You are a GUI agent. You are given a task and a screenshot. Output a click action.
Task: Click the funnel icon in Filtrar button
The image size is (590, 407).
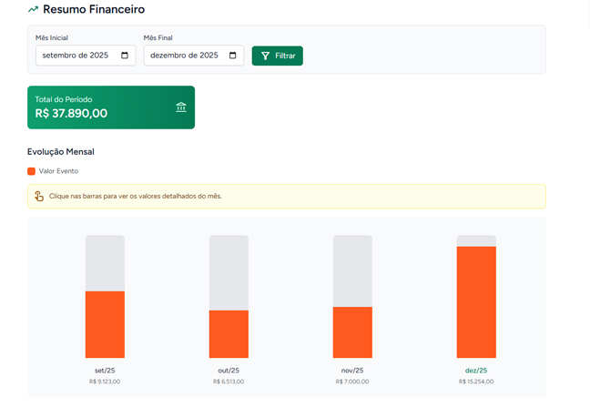point(266,56)
